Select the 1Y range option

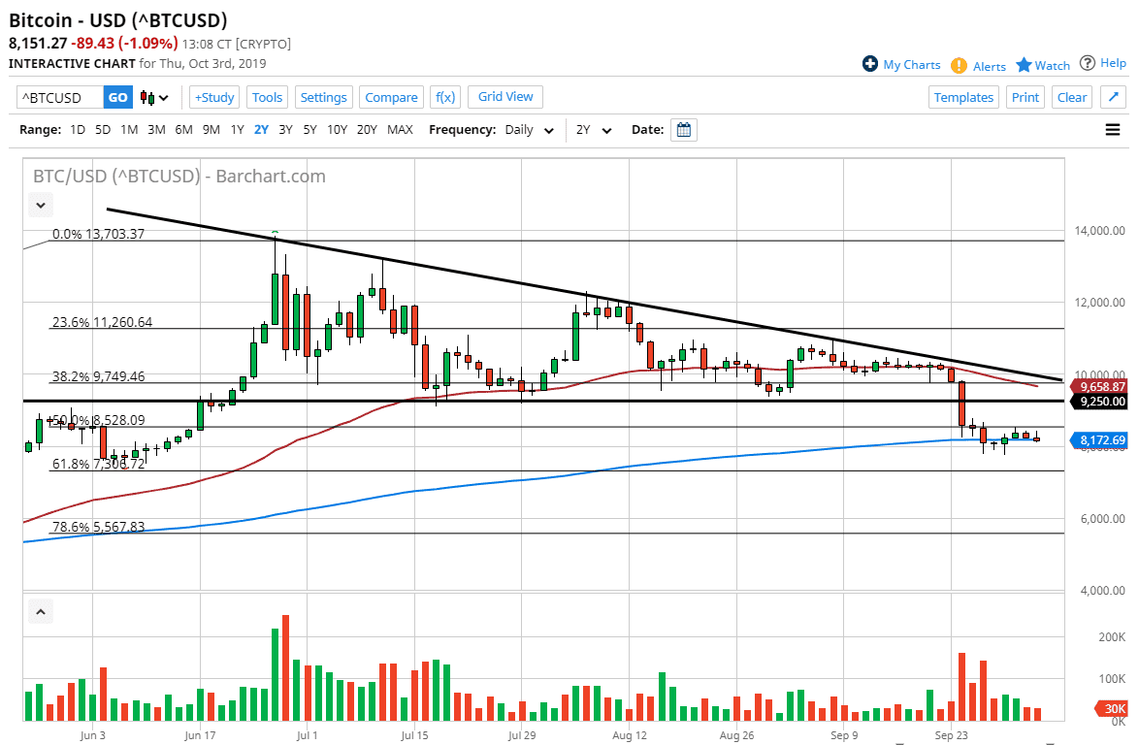pos(238,129)
